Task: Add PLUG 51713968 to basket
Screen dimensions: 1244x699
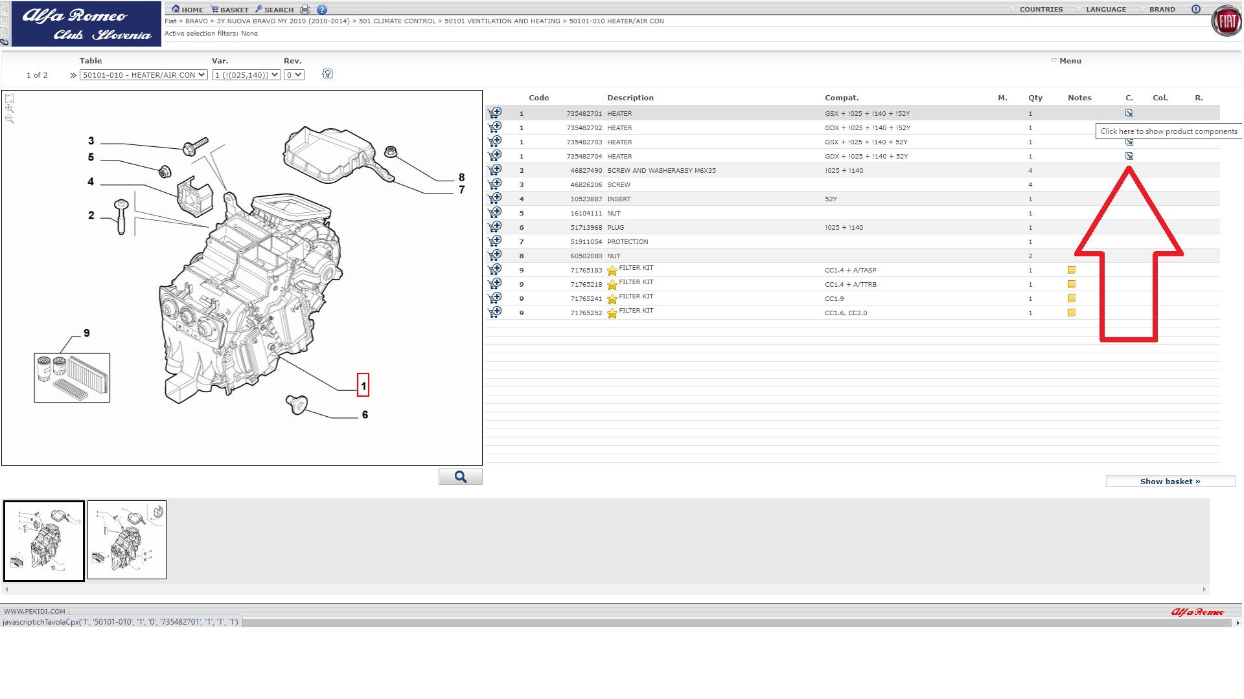Action: pos(495,227)
